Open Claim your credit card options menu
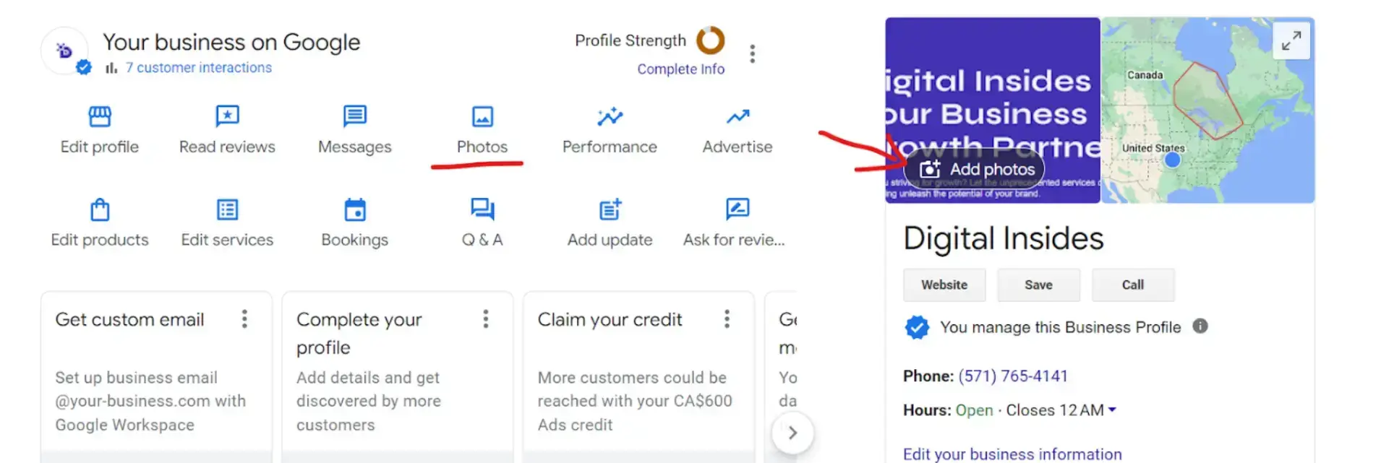Screen dimensions: 1381x463 727,319
